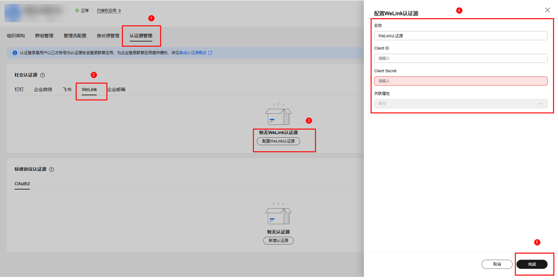The image size is (558, 280).
Task: Select WeLink social auth tab
Action: [89, 89]
